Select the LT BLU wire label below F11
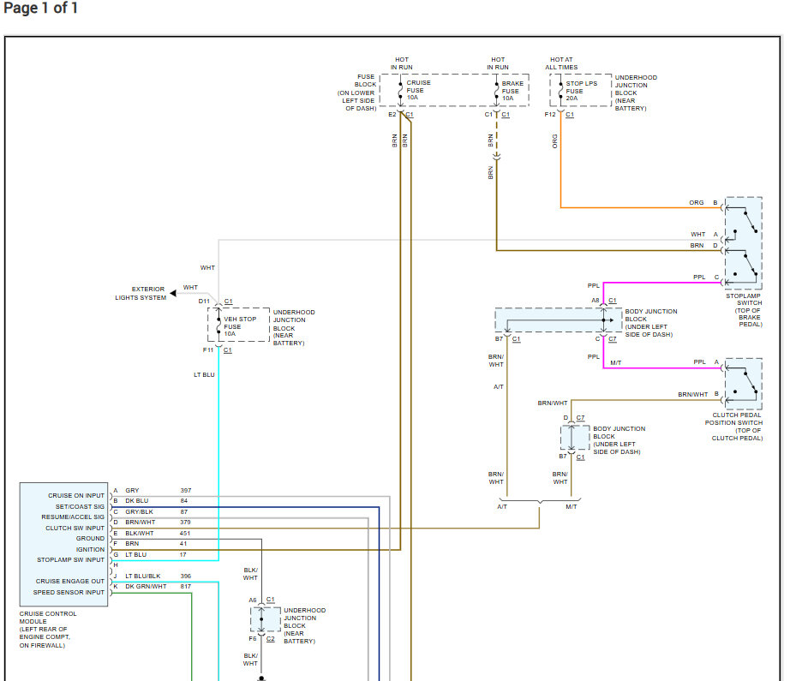 [204, 374]
